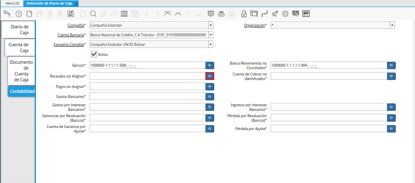Screen dimensions: 415x183
Task: Open the report presentation-board icon
Action: point(211,14)
